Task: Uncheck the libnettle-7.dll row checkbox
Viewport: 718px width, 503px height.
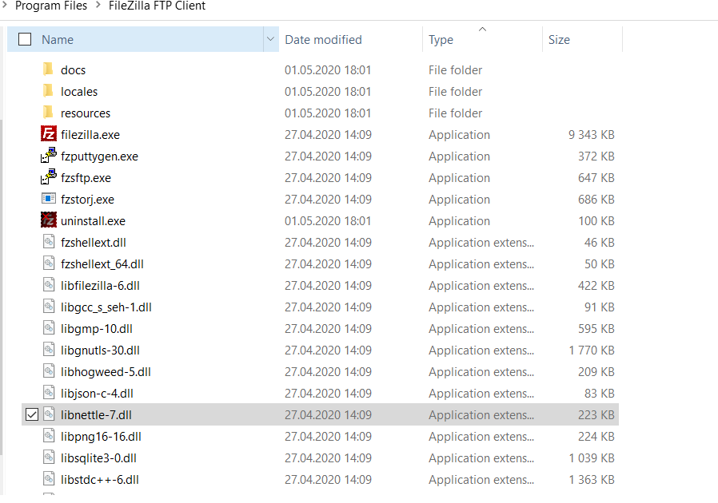Action: coord(32,414)
